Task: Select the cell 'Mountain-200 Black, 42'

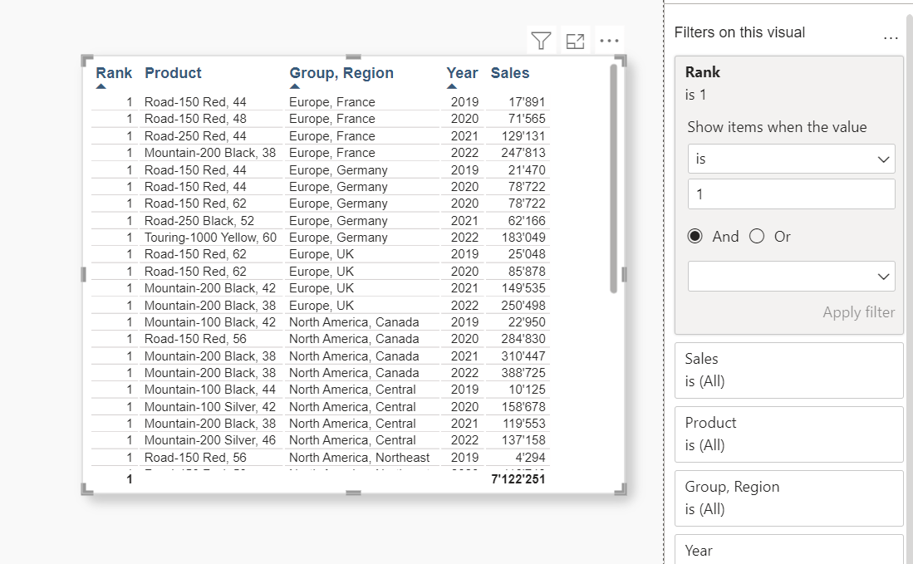Action: pos(209,288)
